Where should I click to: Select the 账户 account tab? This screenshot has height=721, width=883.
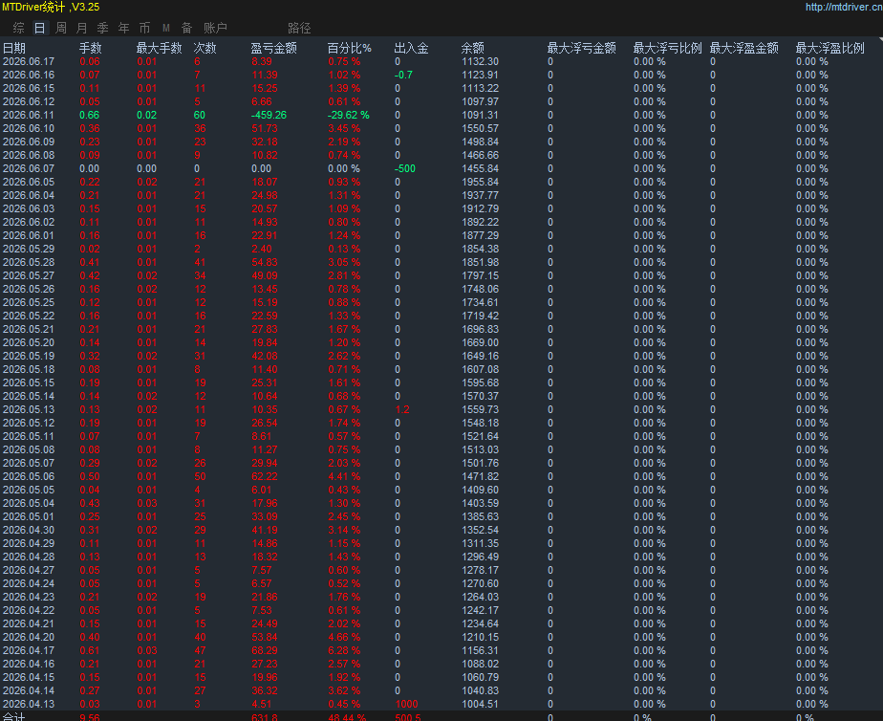click(215, 28)
